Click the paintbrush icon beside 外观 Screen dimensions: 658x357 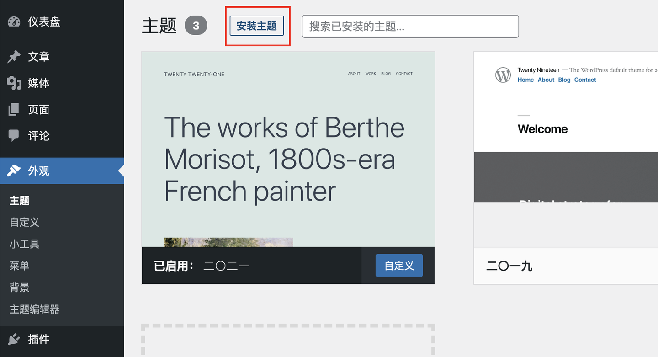14,171
